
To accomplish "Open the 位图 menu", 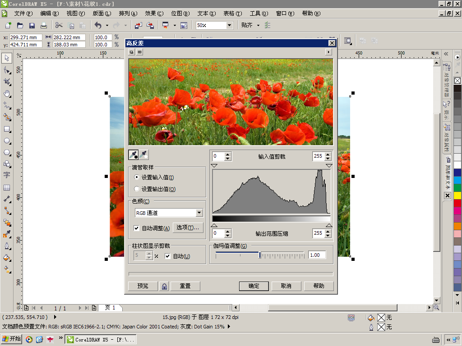I will point(180,14).
